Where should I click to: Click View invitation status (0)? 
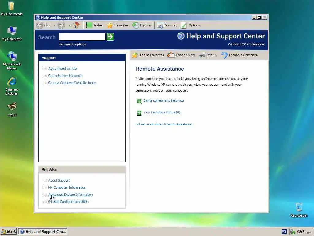pos(162,112)
